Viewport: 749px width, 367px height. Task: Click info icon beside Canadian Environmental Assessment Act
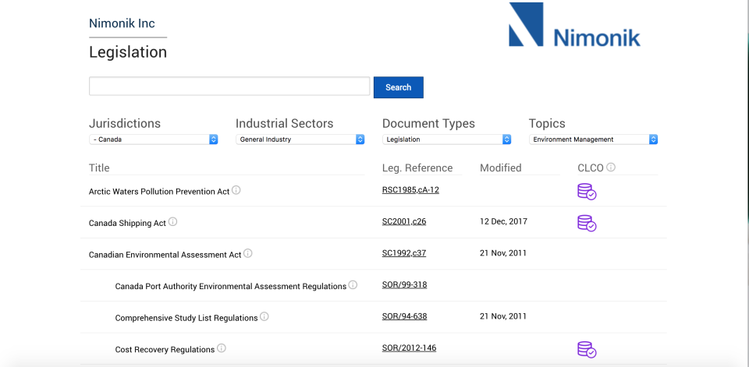(x=248, y=253)
